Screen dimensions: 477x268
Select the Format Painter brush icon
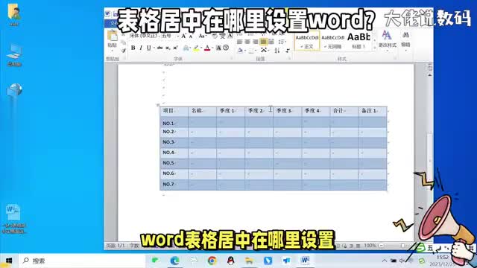pos(123,51)
